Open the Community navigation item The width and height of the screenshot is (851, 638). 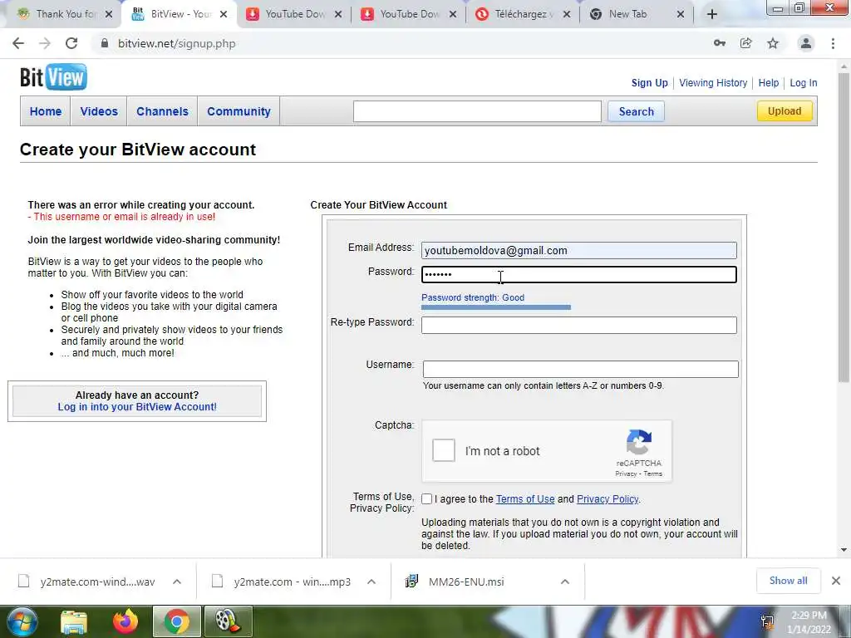pos(239,111)
